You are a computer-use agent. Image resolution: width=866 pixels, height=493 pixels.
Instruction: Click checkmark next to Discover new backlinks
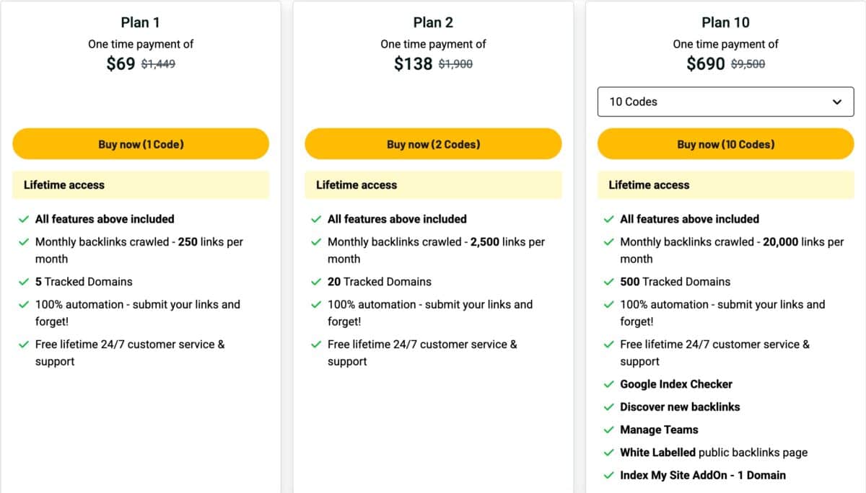pos(609,407)
